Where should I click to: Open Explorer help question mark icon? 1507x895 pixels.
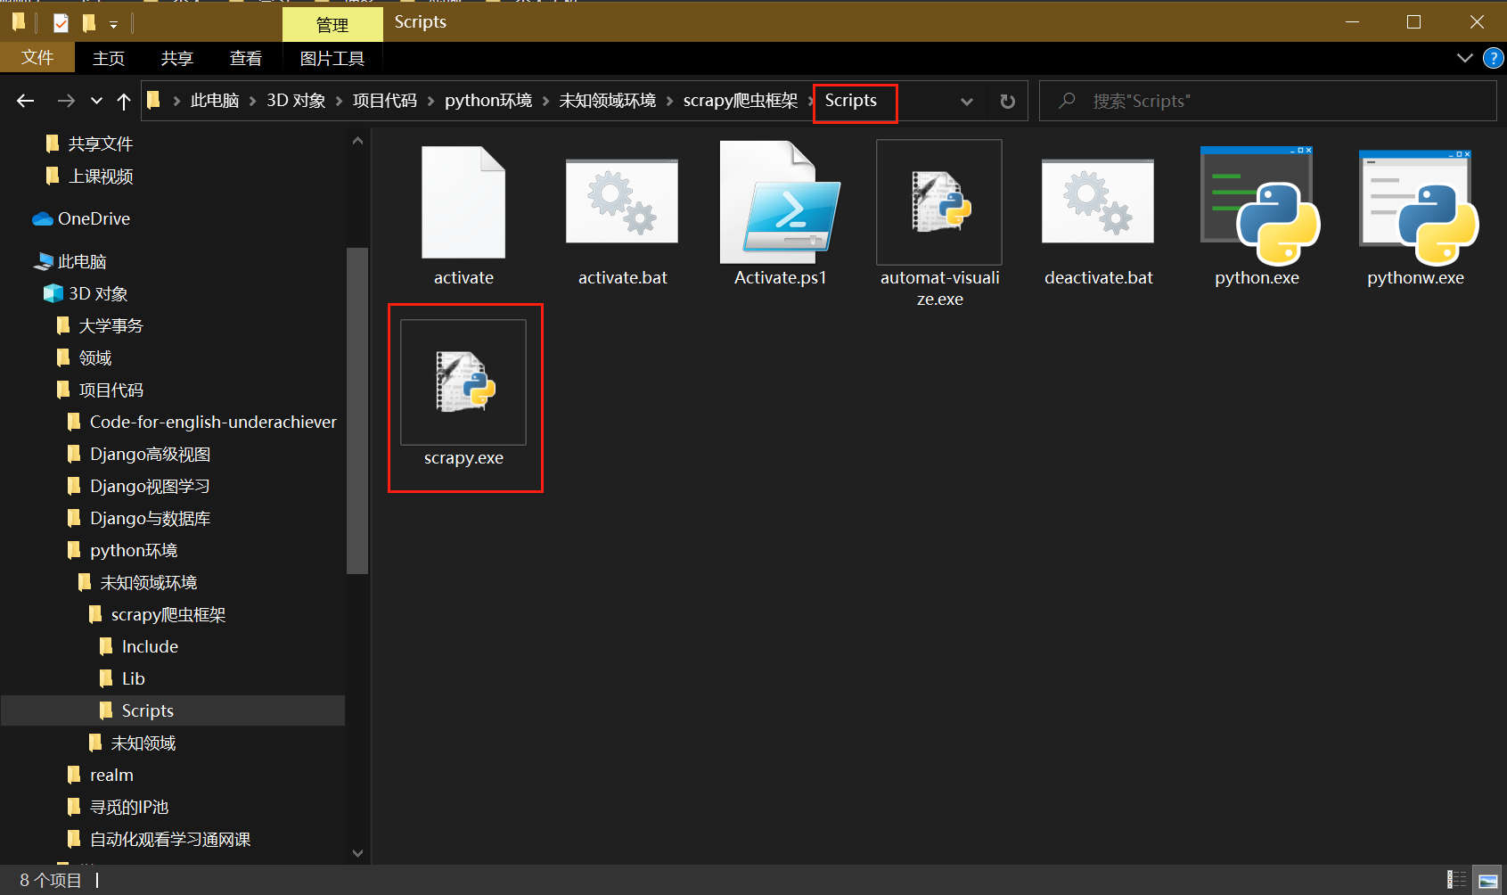point(1493,58)
